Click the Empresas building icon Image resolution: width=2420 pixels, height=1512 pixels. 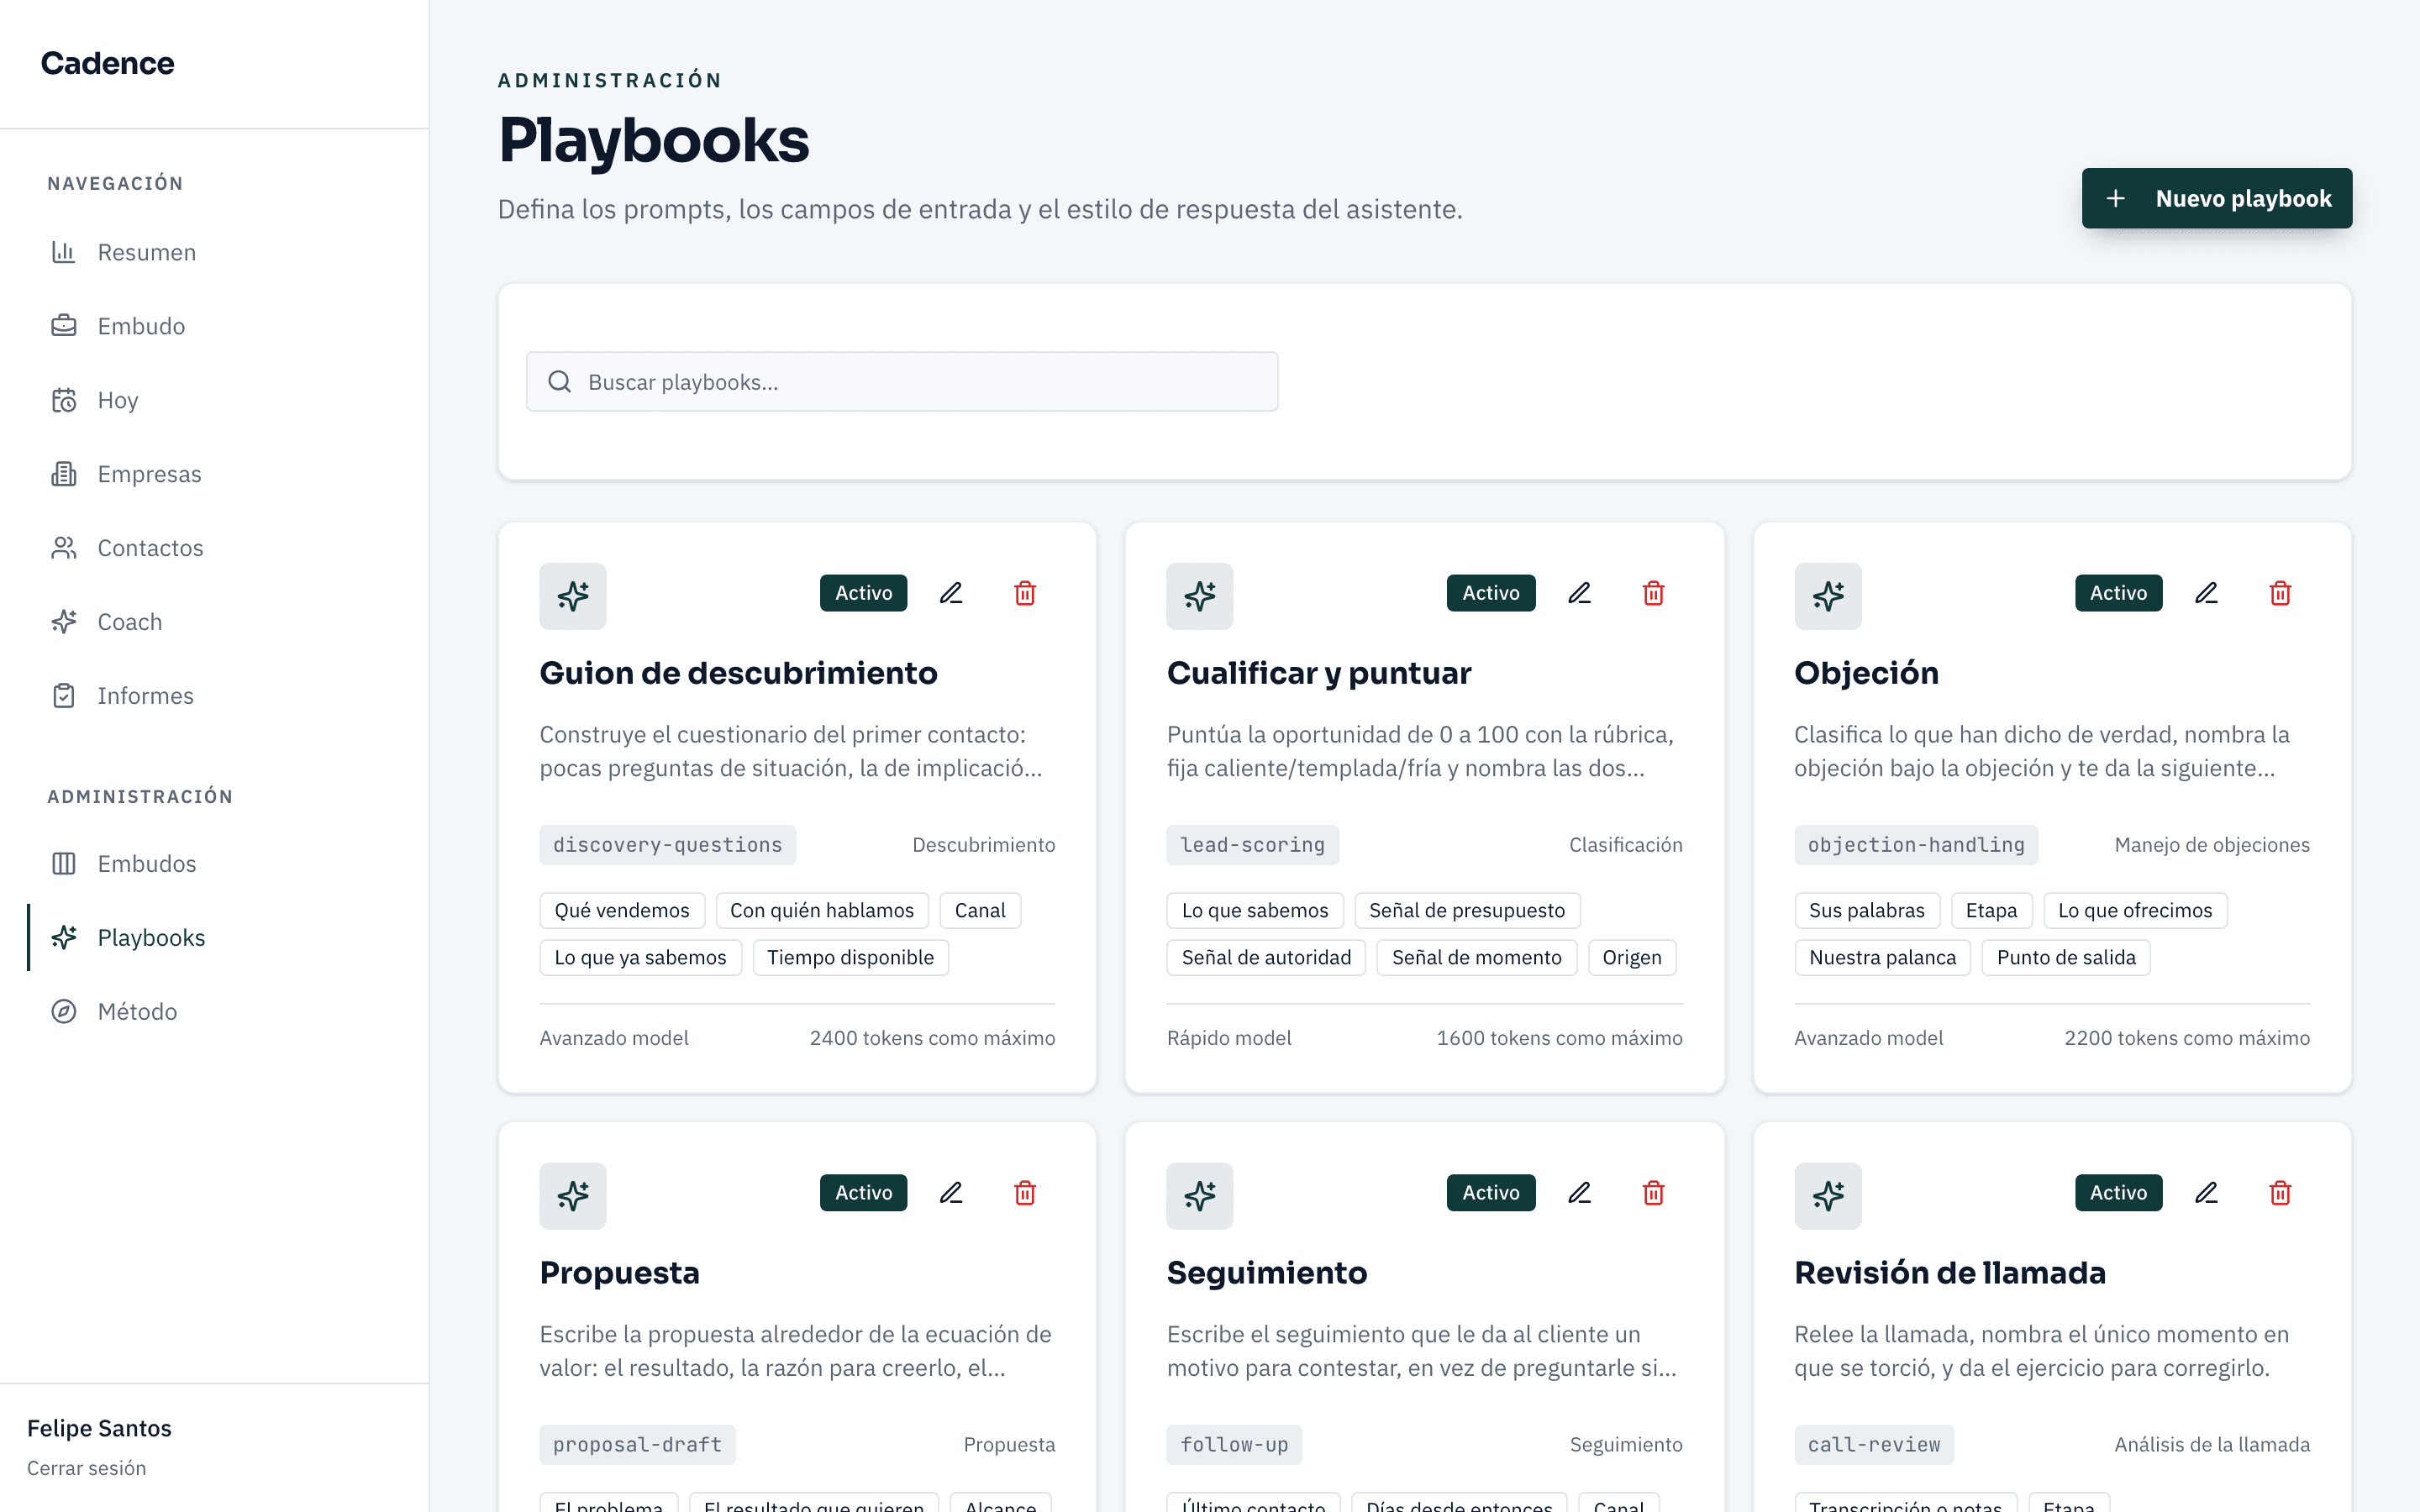pos(64,474)
